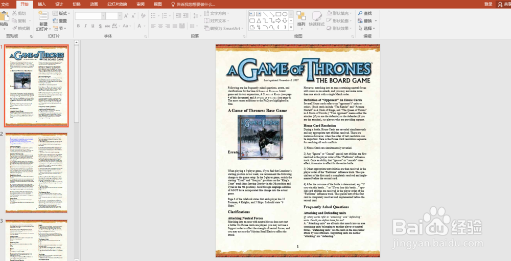Click the 查找 (Find) button

pos(365,13)
